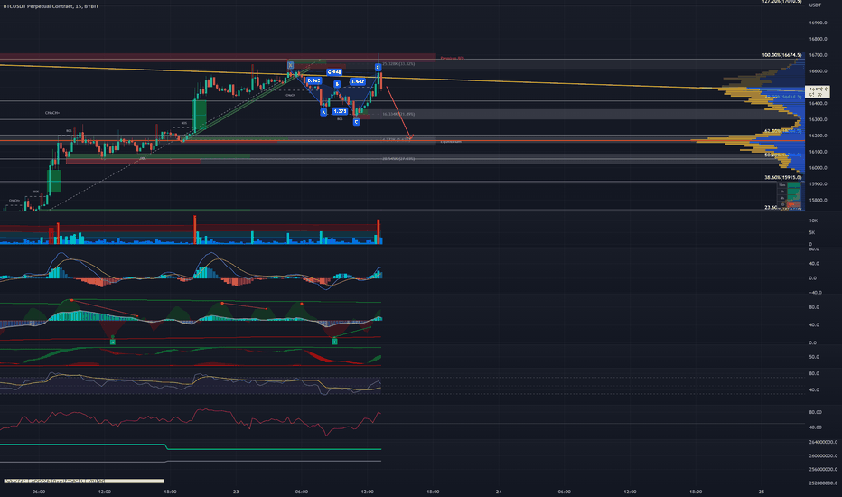This screenshot has height=497, width=842.
Task: Click the 16000.0 price axis value
Action: [x=818, y=168]
